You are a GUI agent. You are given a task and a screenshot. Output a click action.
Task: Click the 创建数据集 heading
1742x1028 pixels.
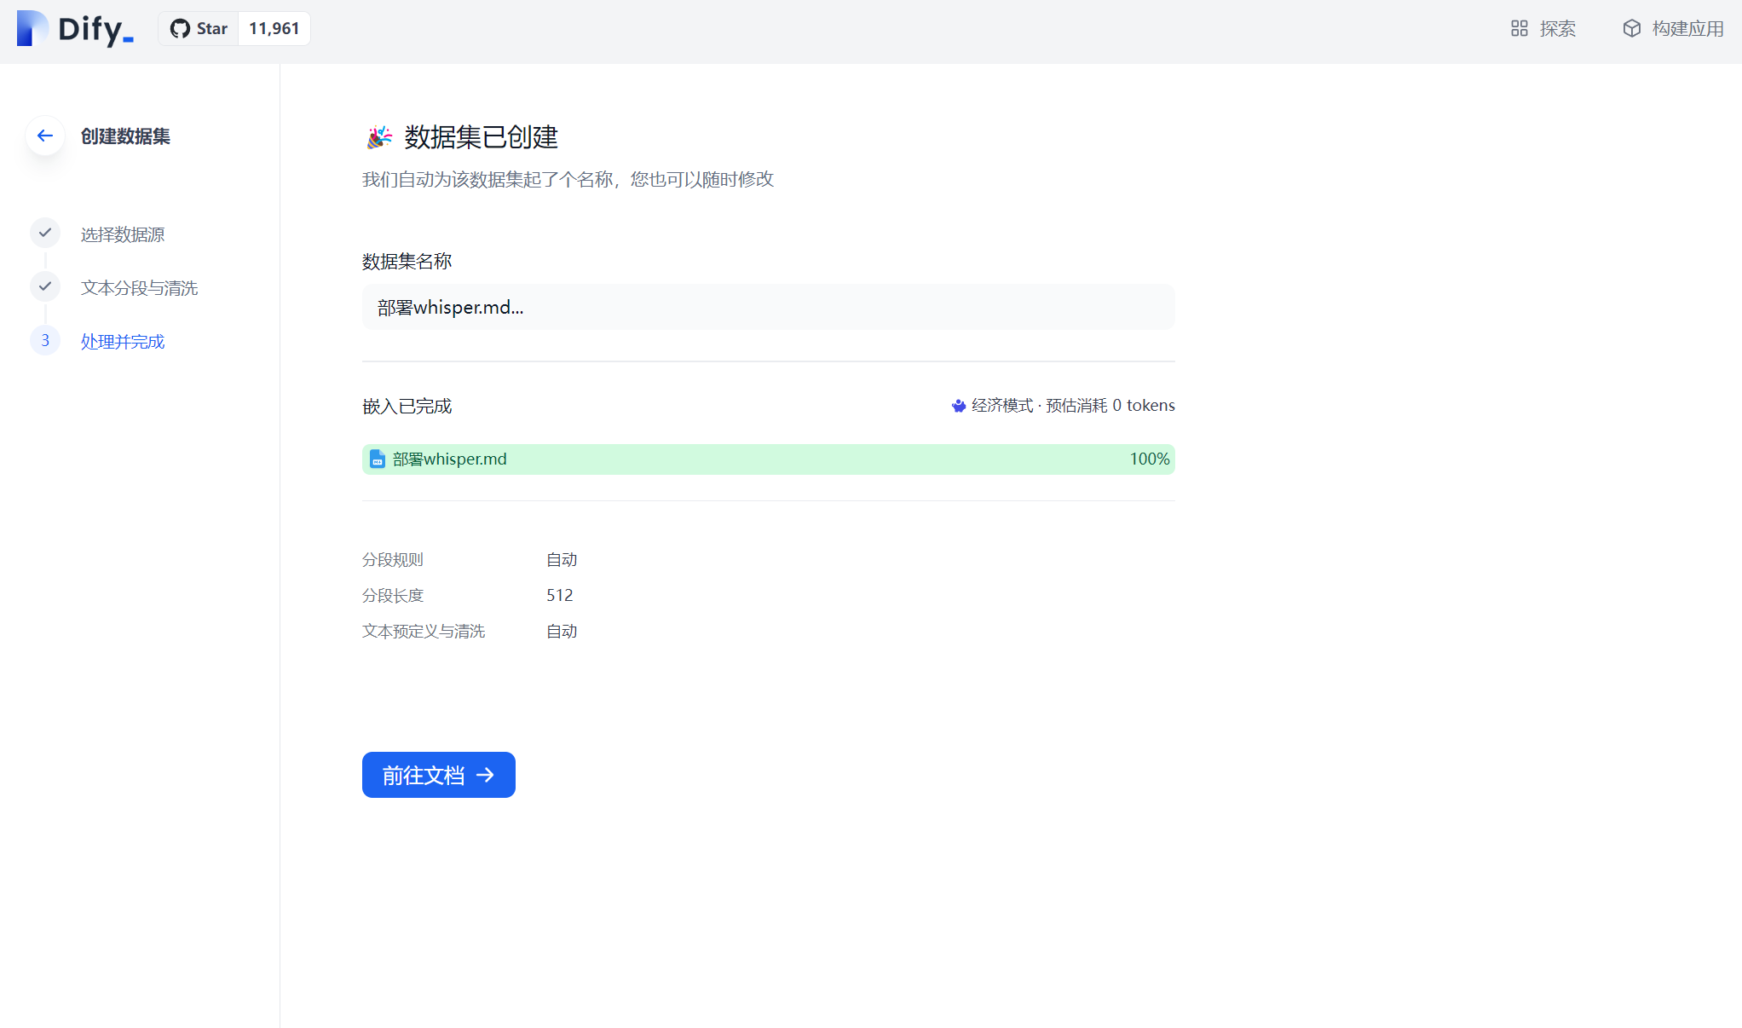pos(125,136)
